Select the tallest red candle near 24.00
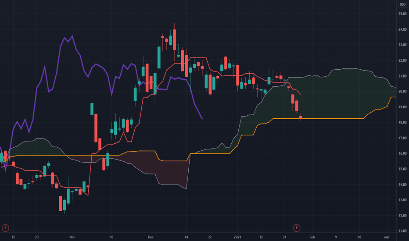This screenshot has height=241, width=409. (175, 39)
